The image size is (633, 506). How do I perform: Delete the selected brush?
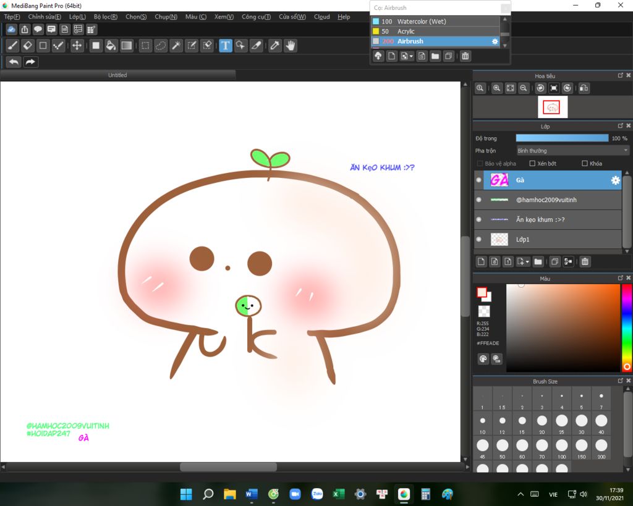coord(465,56)
